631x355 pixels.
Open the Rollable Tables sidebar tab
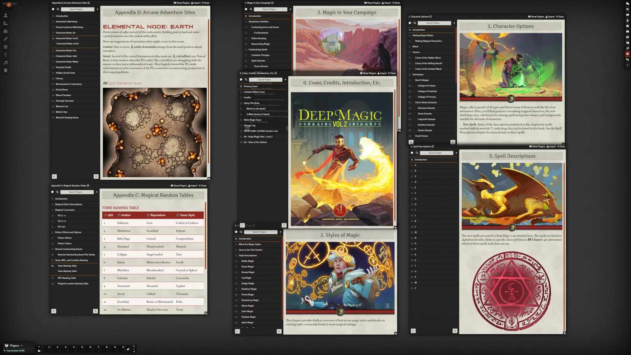click(x=627, y=37)
